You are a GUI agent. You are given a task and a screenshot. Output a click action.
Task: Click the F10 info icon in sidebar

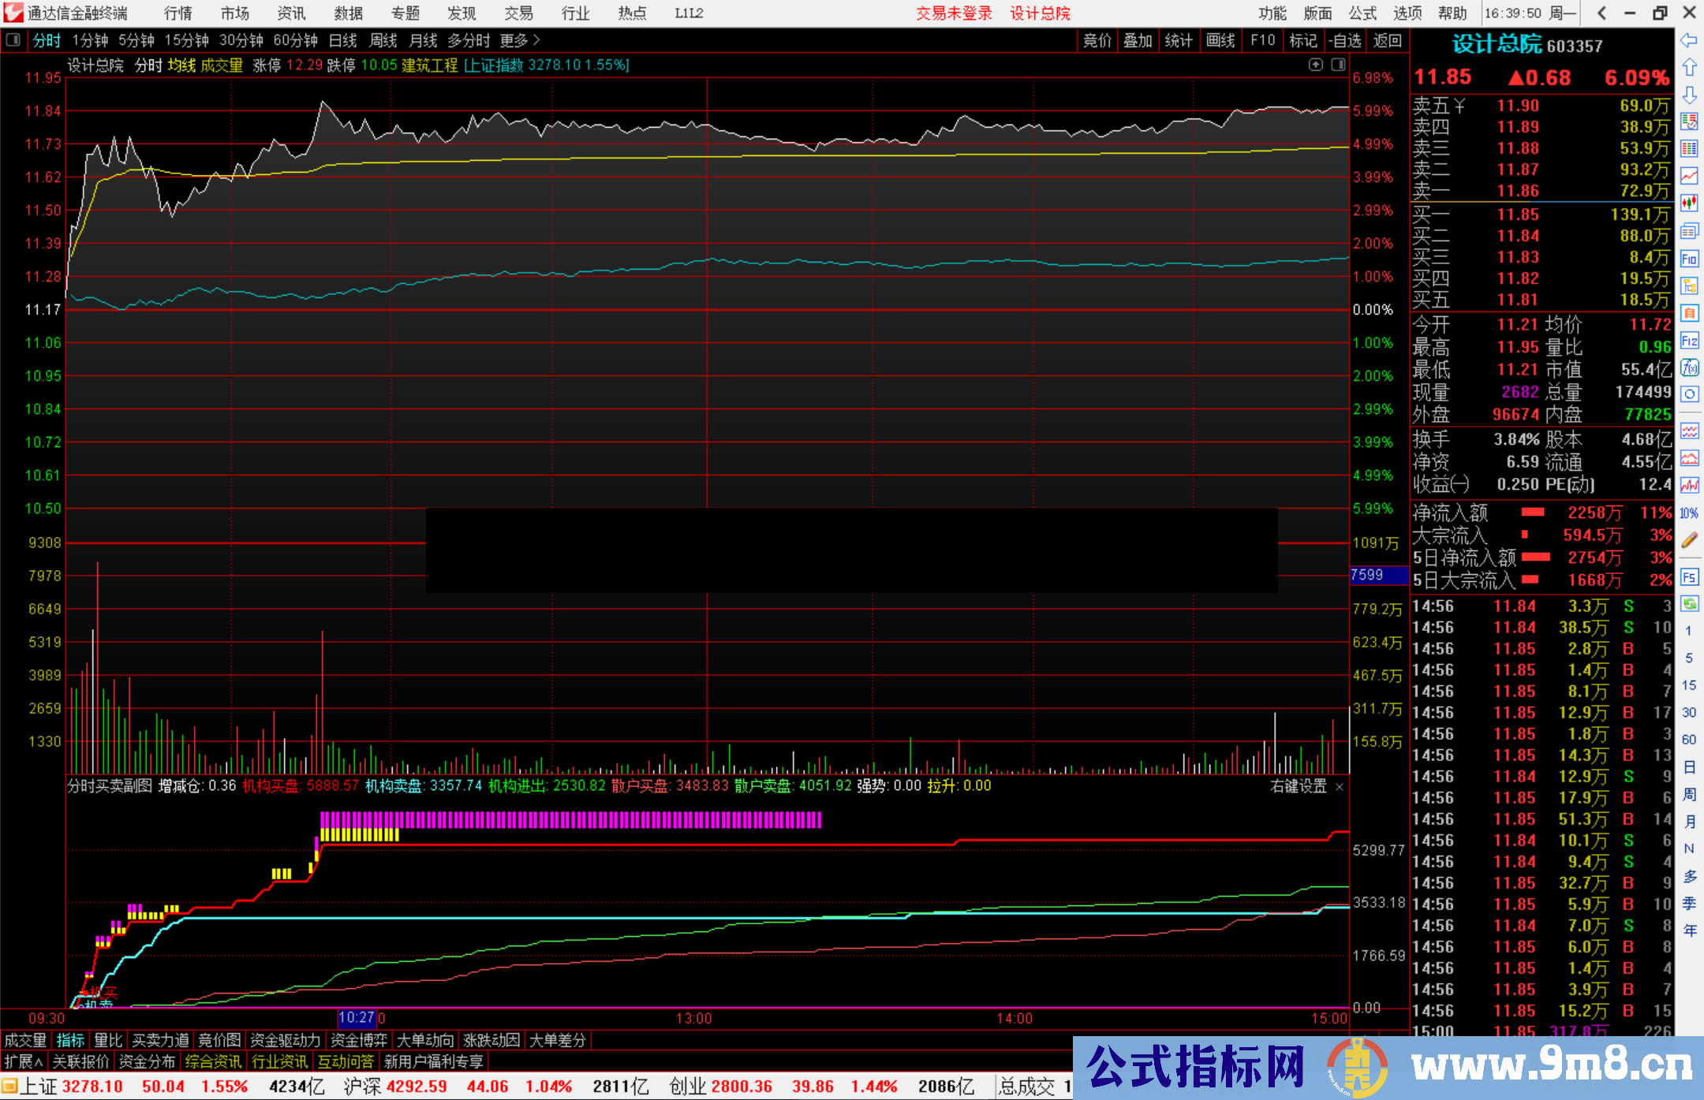click(x=1689, y=259)
